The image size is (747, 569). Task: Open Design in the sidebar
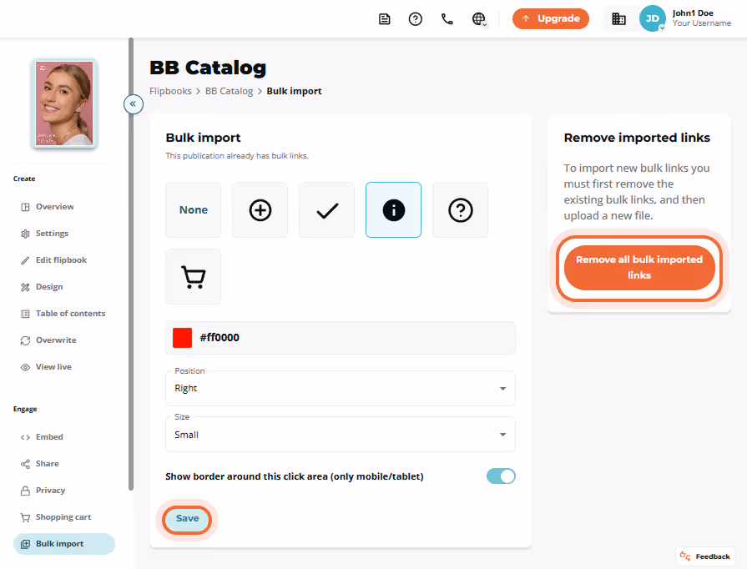(49, 287)
